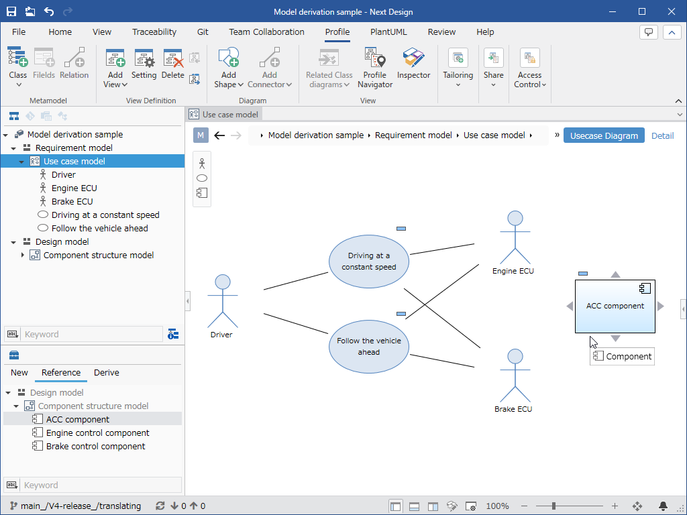Viewport: 687px width, 515px height.
Task: Switch to single-pane layout in the status bar
Action: pyautogui.click(x=396, y=506)
